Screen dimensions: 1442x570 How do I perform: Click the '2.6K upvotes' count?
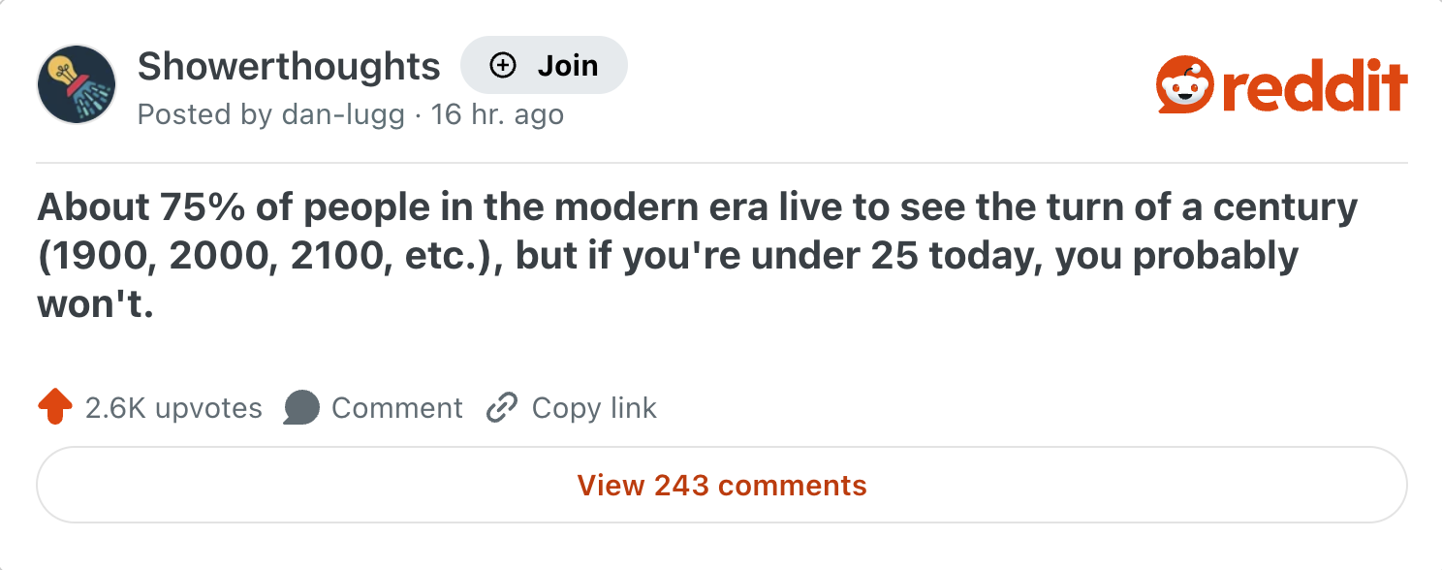click(173, 408)
